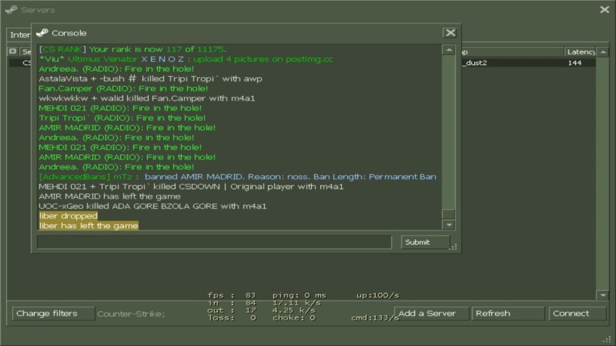The image size is (616, 346).
Task: Click 'AstalaVista + -bush' awp kill line
Action: (150, 79)
